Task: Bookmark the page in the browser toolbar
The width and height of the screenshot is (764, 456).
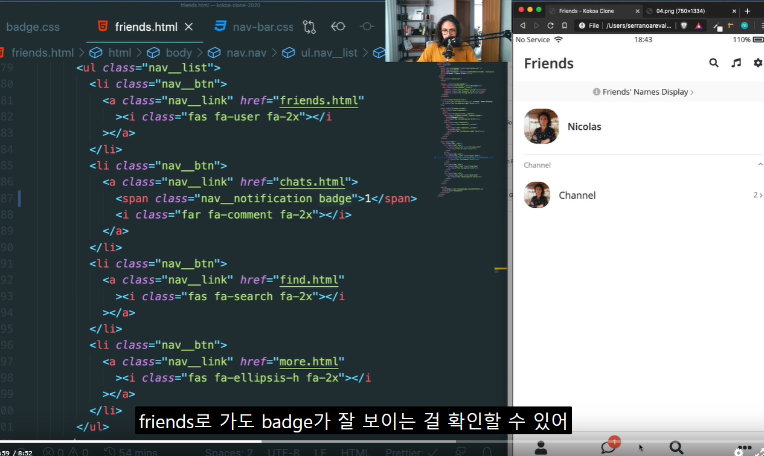Action: click(564, 25)
